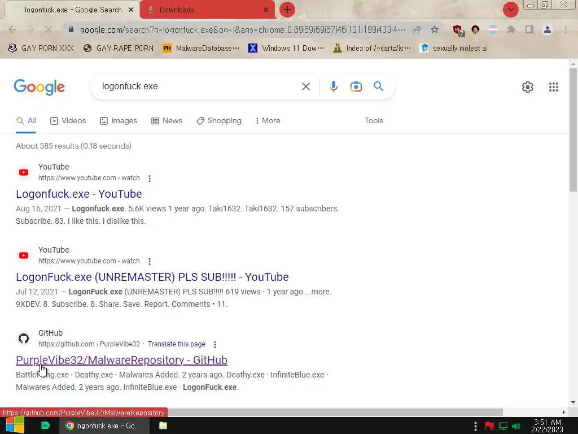Switch to Videos results
The image size is (578, 434).
(x=68, y=121)
